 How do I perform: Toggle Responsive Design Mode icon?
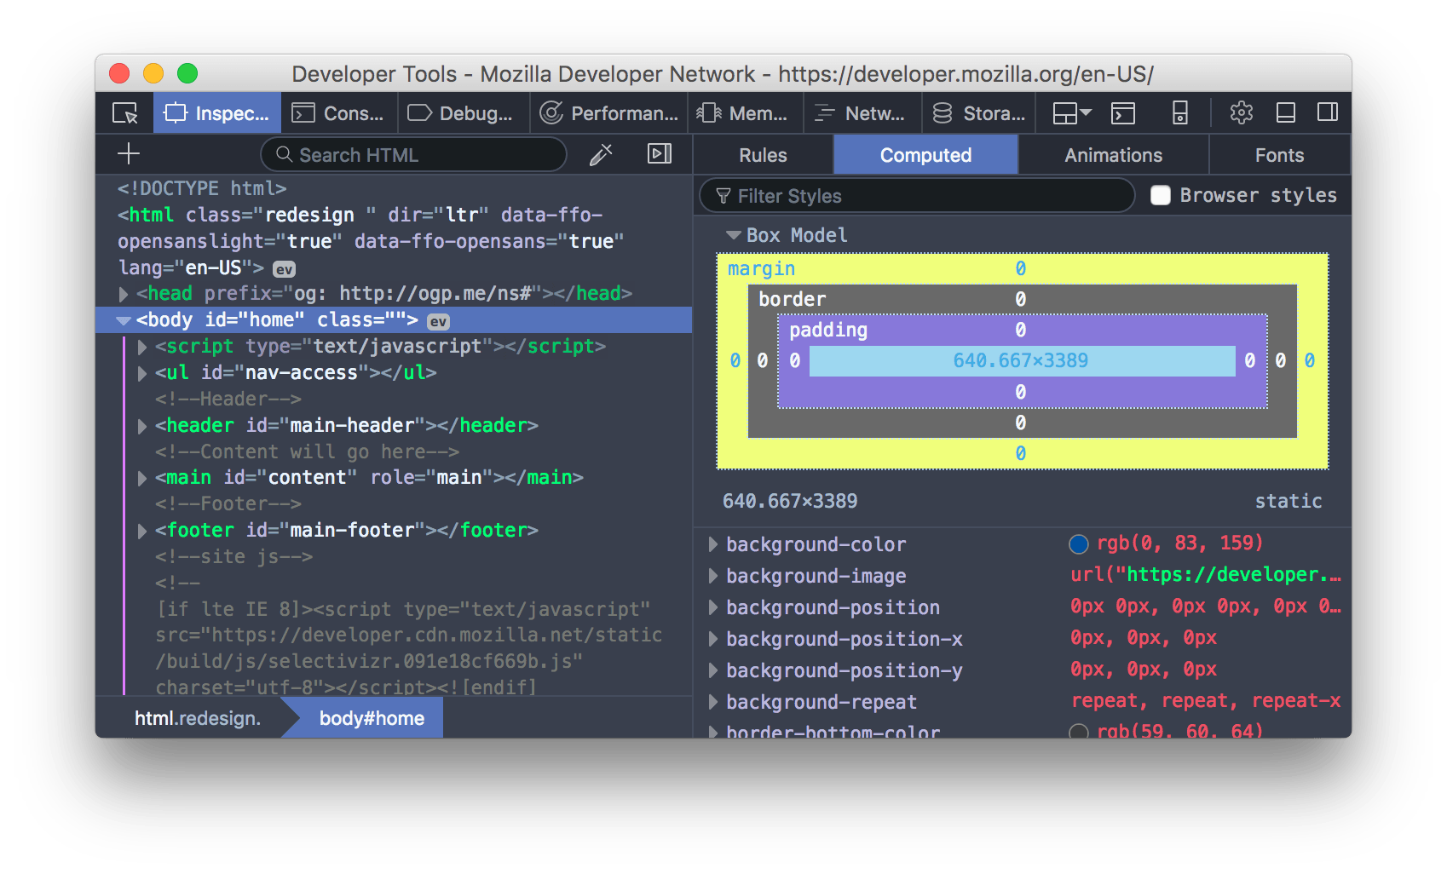coord(1180,113)
